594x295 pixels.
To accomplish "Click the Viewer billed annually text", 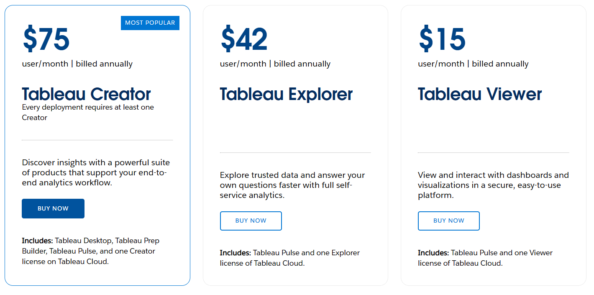I will (x=473, y=64).
